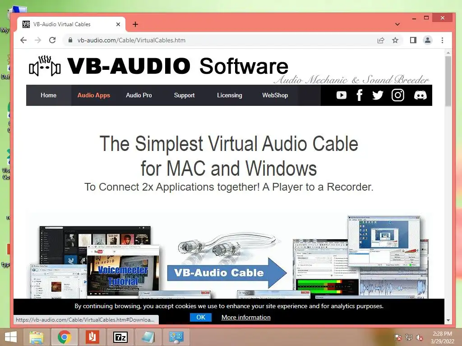
Task: Click the scrollbar up arrow
Action: click(x=448, y=53)
